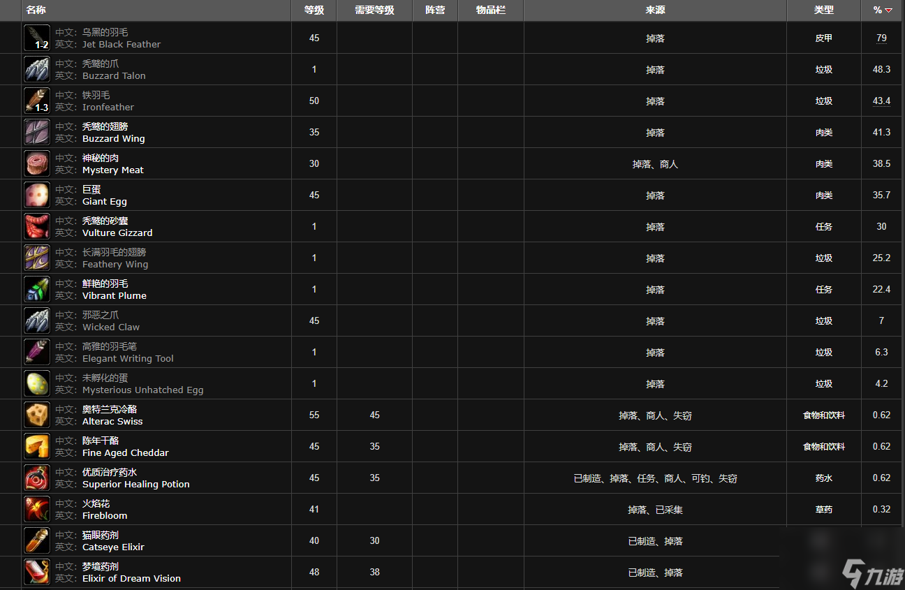Click the Feathery Wing item icon

point(37,258)
